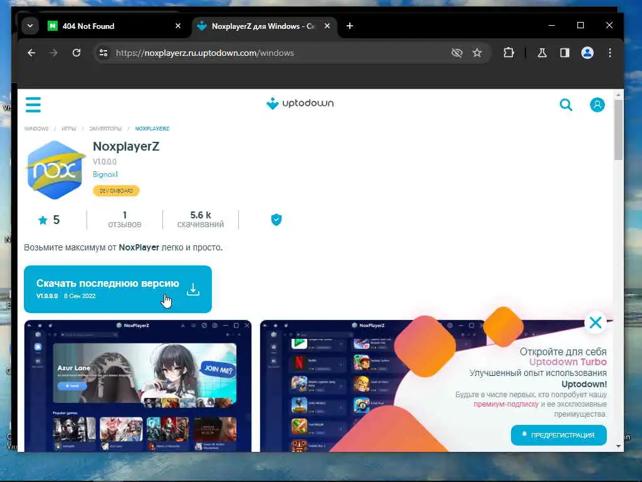642x482 pixels.
Task: Click the star rating 5
Action: pos(49,220)
